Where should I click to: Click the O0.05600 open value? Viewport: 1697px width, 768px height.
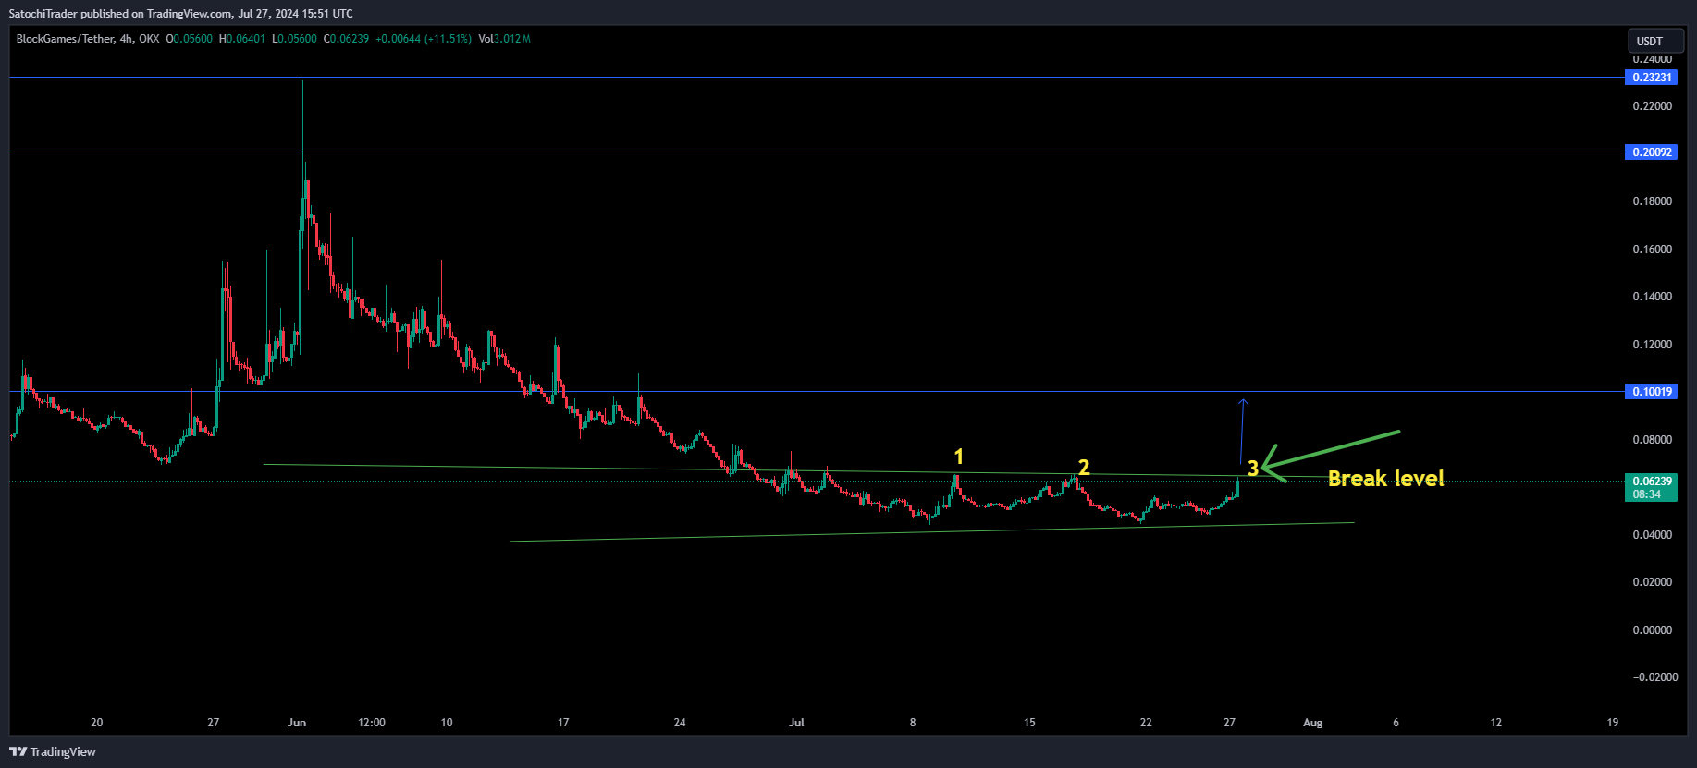point(190,39)
